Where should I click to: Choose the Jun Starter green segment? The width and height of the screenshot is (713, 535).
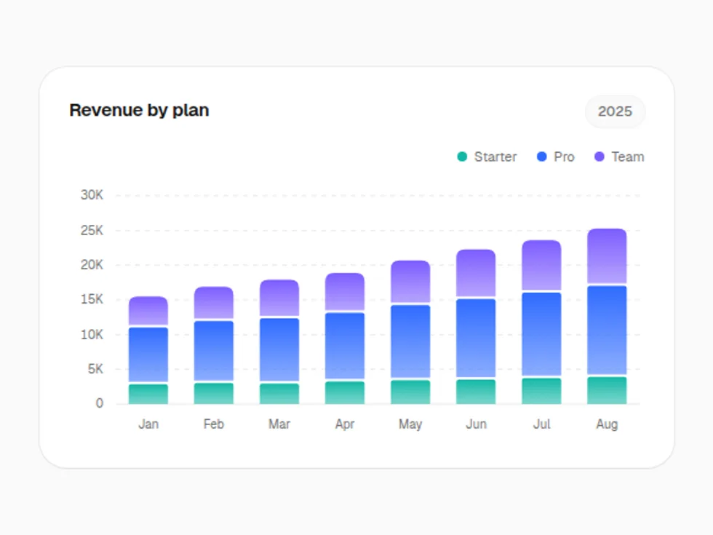click(476, 392)
